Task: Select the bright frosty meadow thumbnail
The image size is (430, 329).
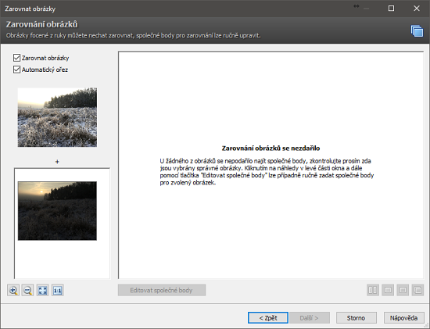Action: click(57, 117)
